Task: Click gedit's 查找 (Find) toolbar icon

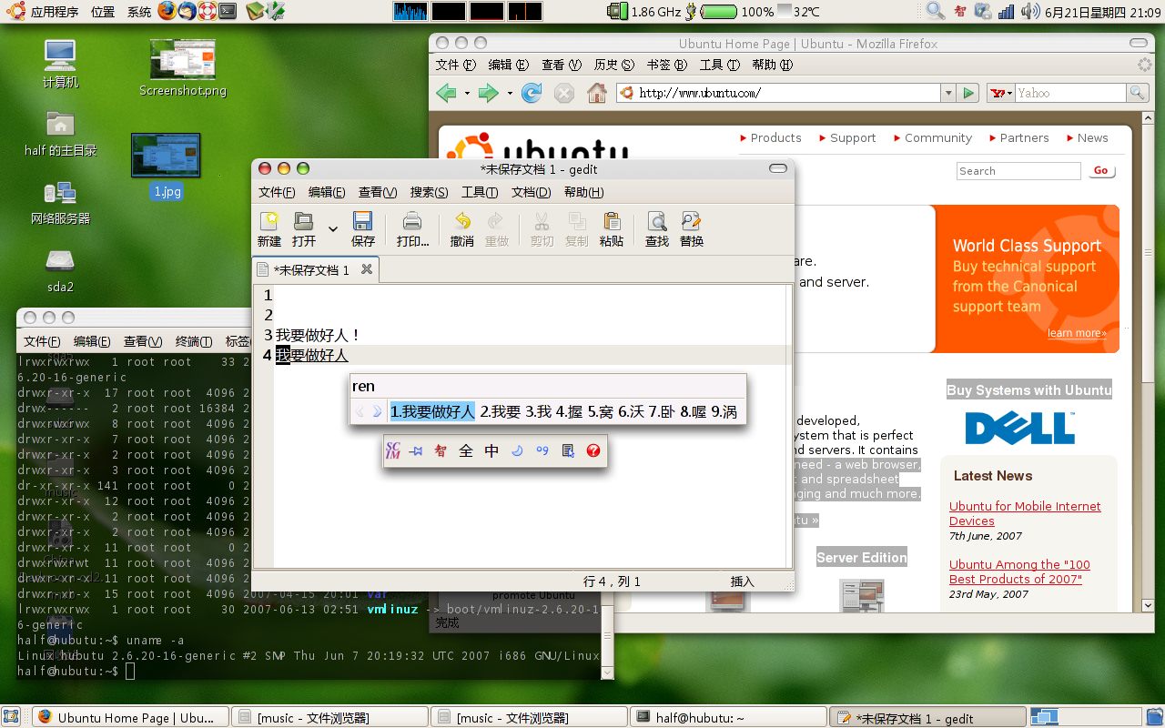Action: (657, 229)
